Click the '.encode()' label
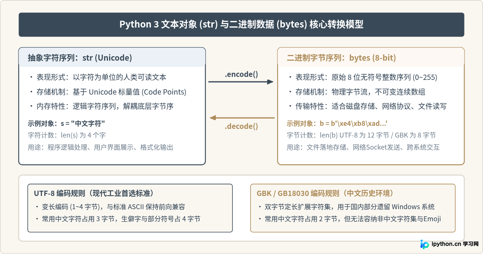This screenshot has width=483, height=254. pos(241,75)
